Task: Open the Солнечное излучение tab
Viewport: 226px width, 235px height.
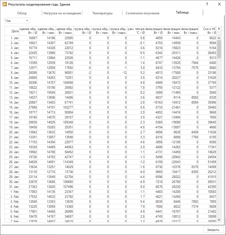Action: 142,13
